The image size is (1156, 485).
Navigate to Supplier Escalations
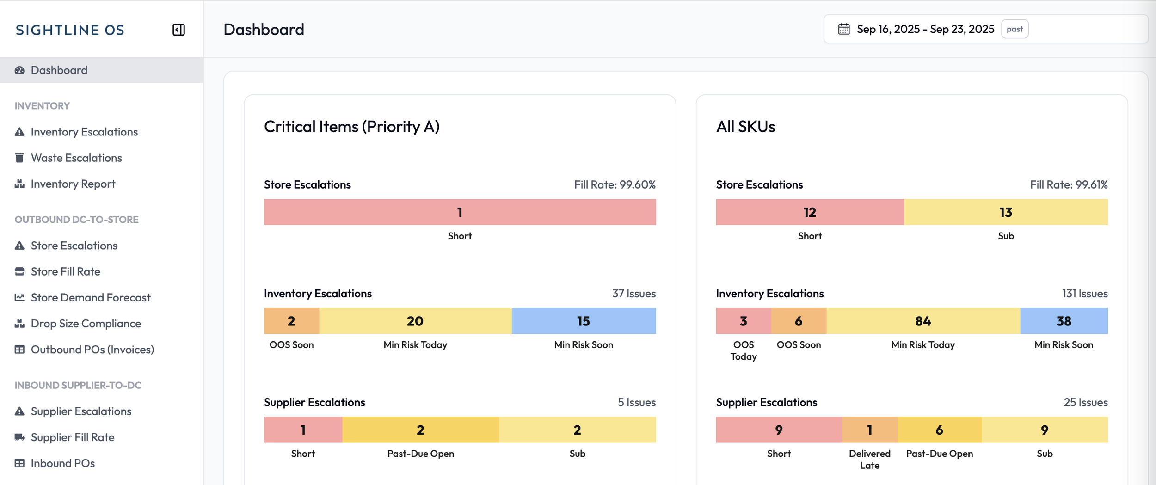pyautogui.click(x=81, y=411)
